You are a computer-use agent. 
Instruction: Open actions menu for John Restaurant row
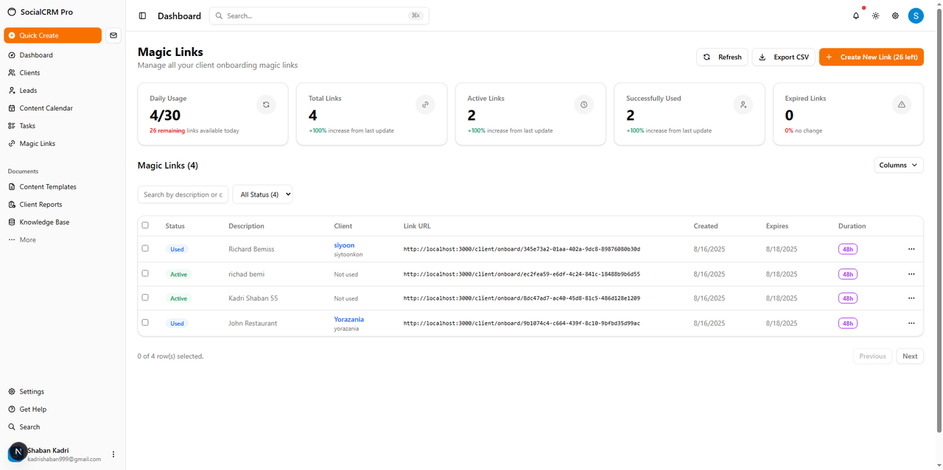click(911, 323)
